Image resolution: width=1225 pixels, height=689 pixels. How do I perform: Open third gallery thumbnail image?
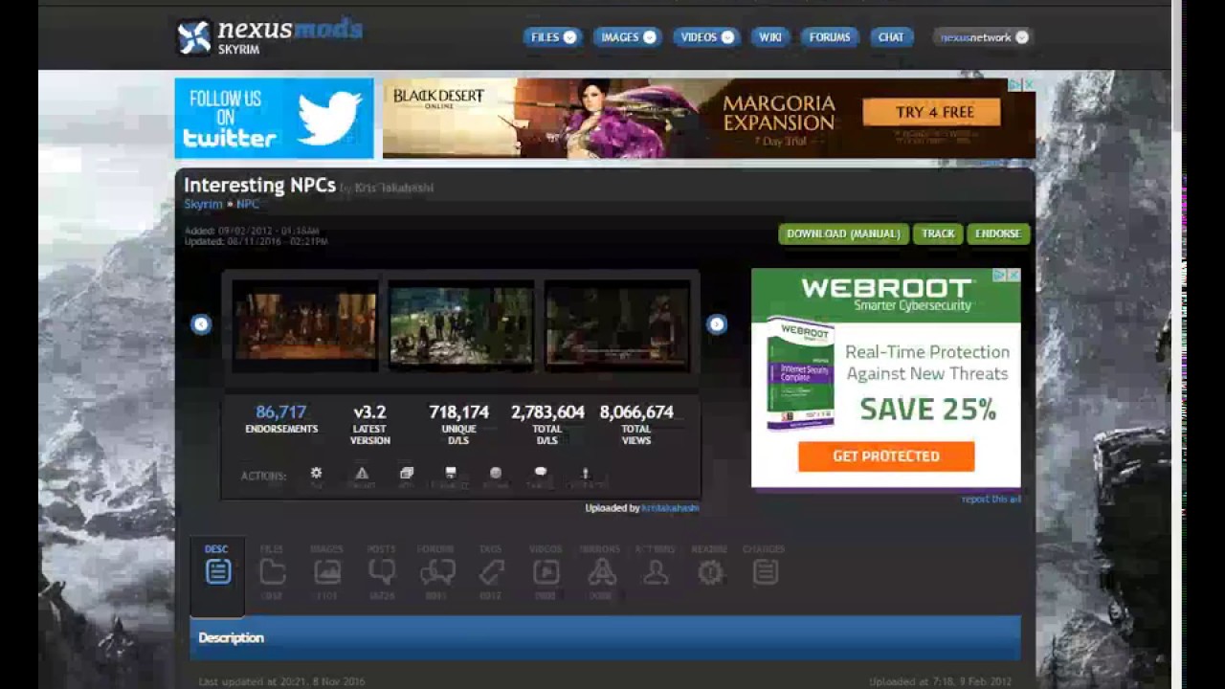point(617,325)
